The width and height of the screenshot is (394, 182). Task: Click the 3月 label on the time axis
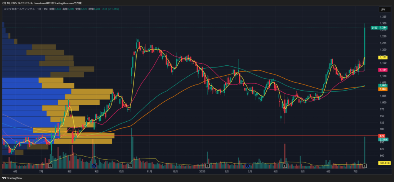point(250,172)
